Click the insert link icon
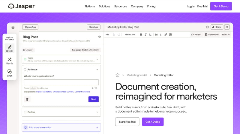240x134 pixels. tap(166, 35)
